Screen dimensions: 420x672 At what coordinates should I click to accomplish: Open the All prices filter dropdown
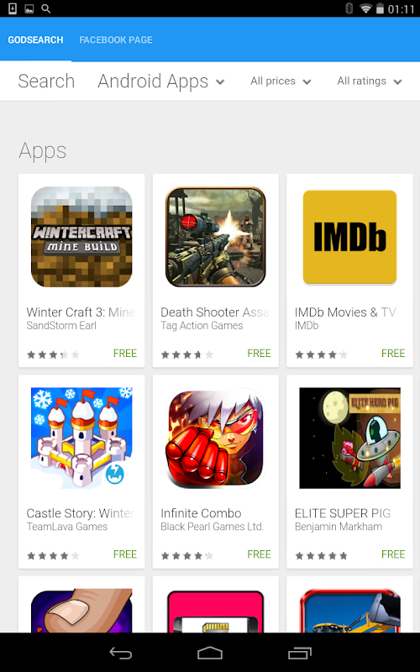[281, 81]
